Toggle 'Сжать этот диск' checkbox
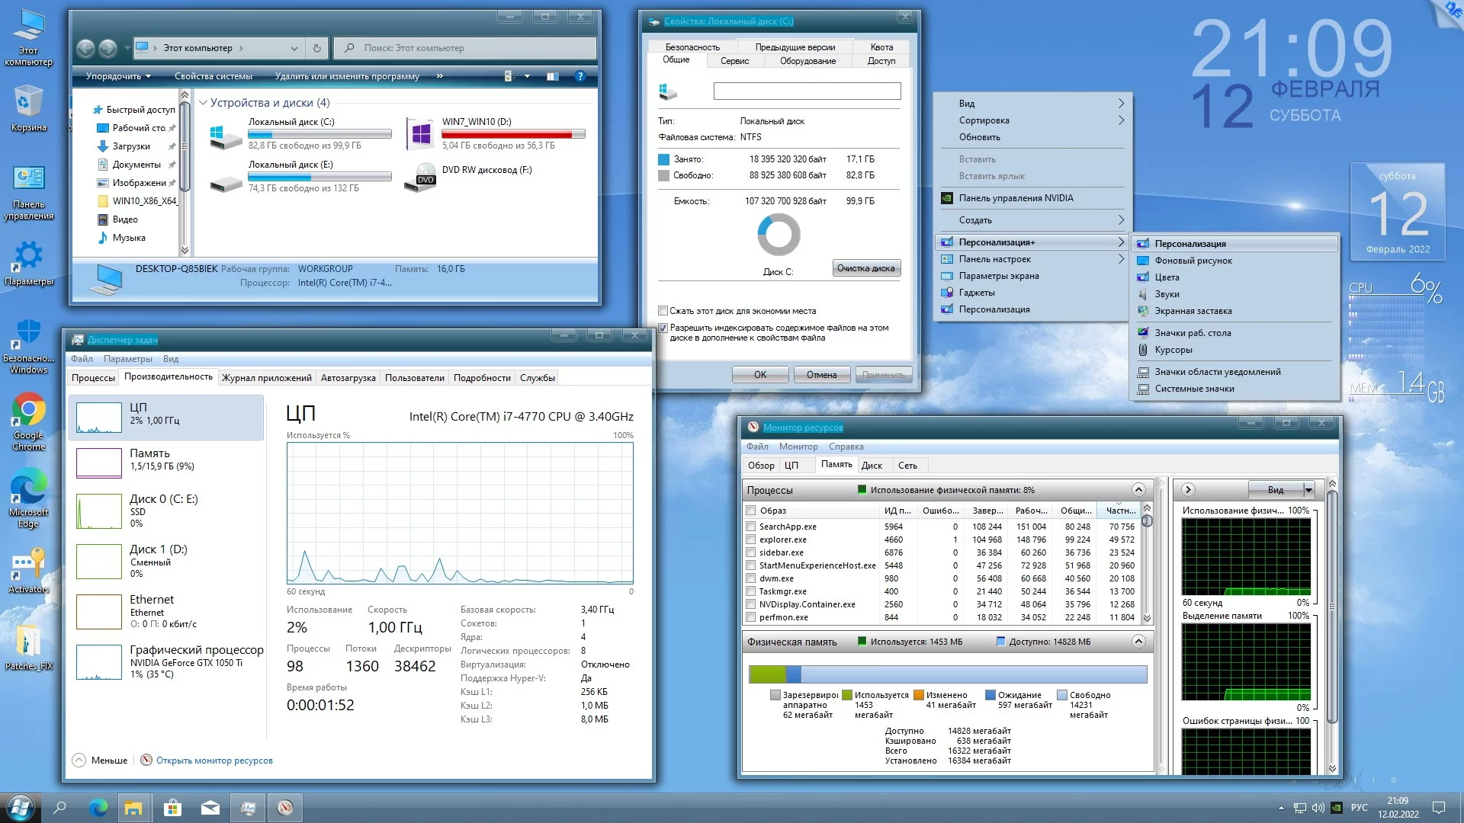 tap(663, 311)
